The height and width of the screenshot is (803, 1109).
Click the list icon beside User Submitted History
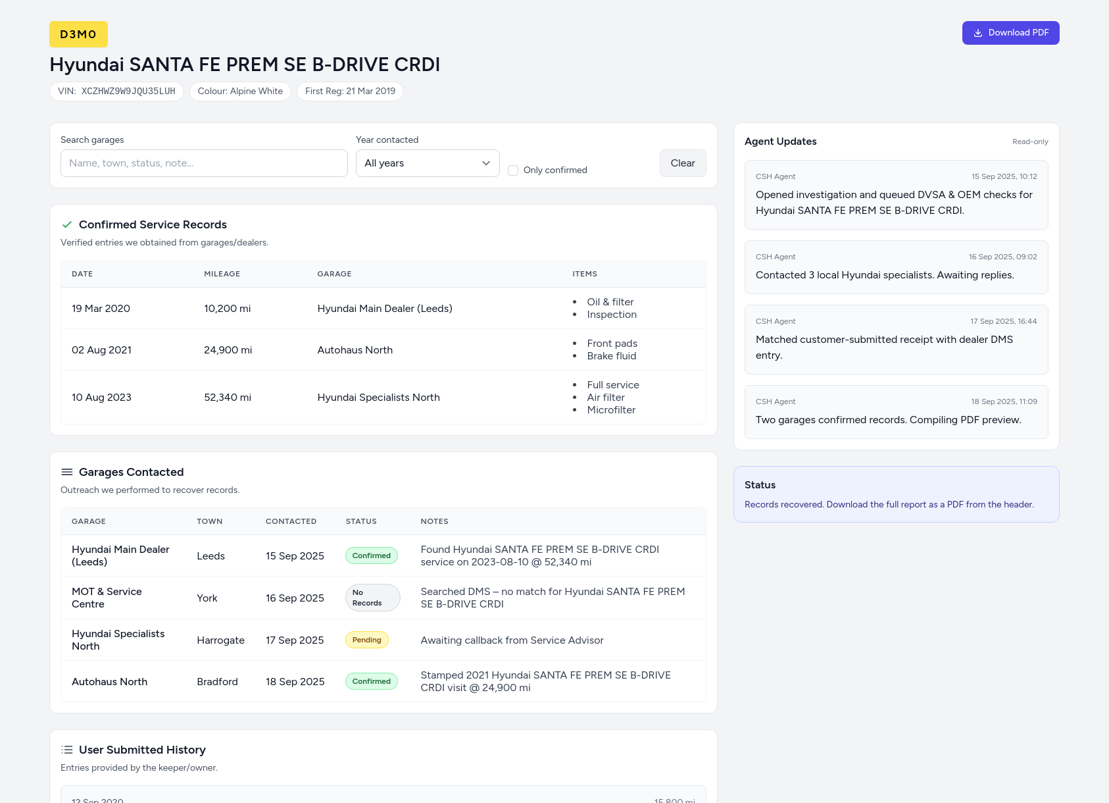(66, 749)
